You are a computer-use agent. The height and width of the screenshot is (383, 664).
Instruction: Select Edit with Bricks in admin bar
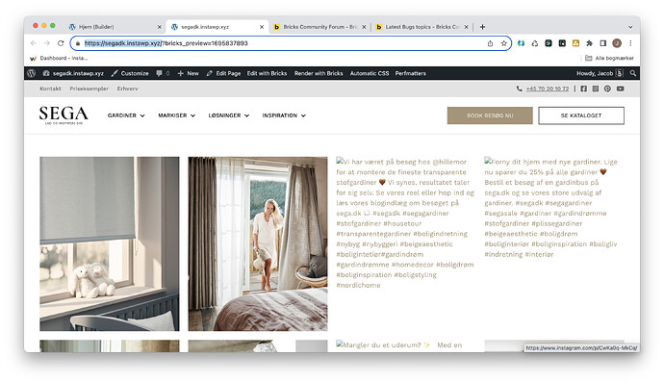[267, 73]
